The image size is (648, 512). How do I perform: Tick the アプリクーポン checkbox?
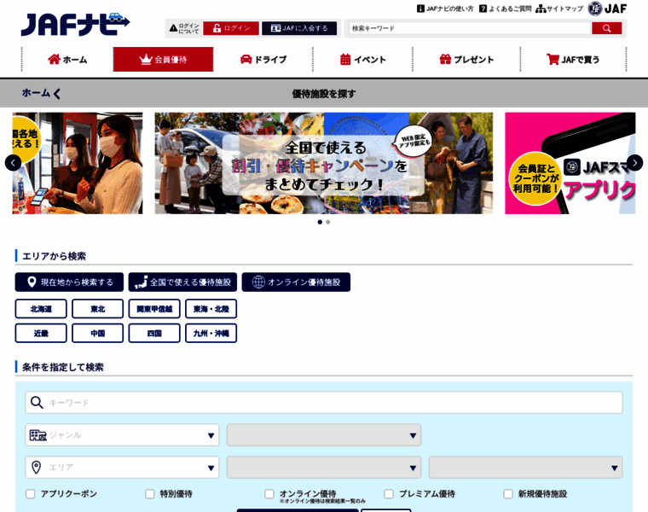(x=31, y=494)
